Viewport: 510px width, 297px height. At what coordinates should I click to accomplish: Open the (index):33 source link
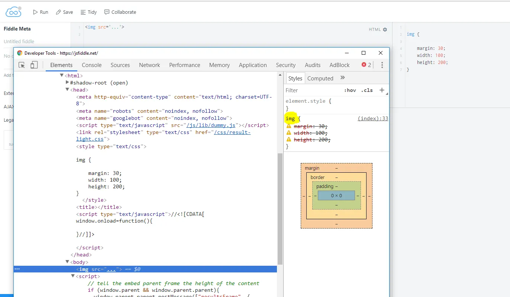(373, 119)
